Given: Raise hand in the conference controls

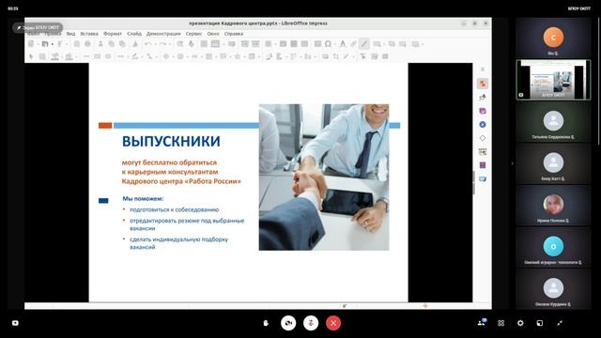Looking at the screenshot, I should click(x=266, y=323).
